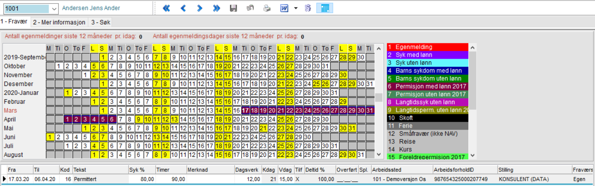Image resolution: width=595 pixels, height=186 pixels.
Task: Open the employee number 1001 dropdown
Action: click(54, 8)
